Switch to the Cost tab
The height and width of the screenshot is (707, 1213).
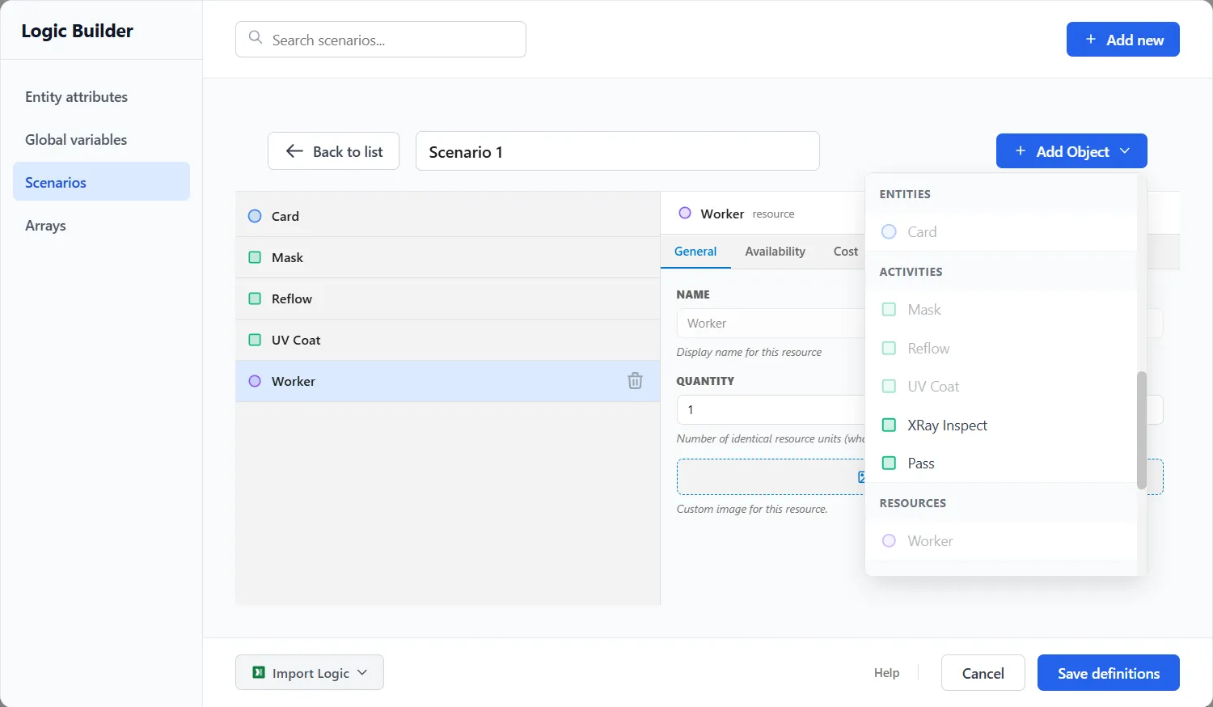pos(846,252)
